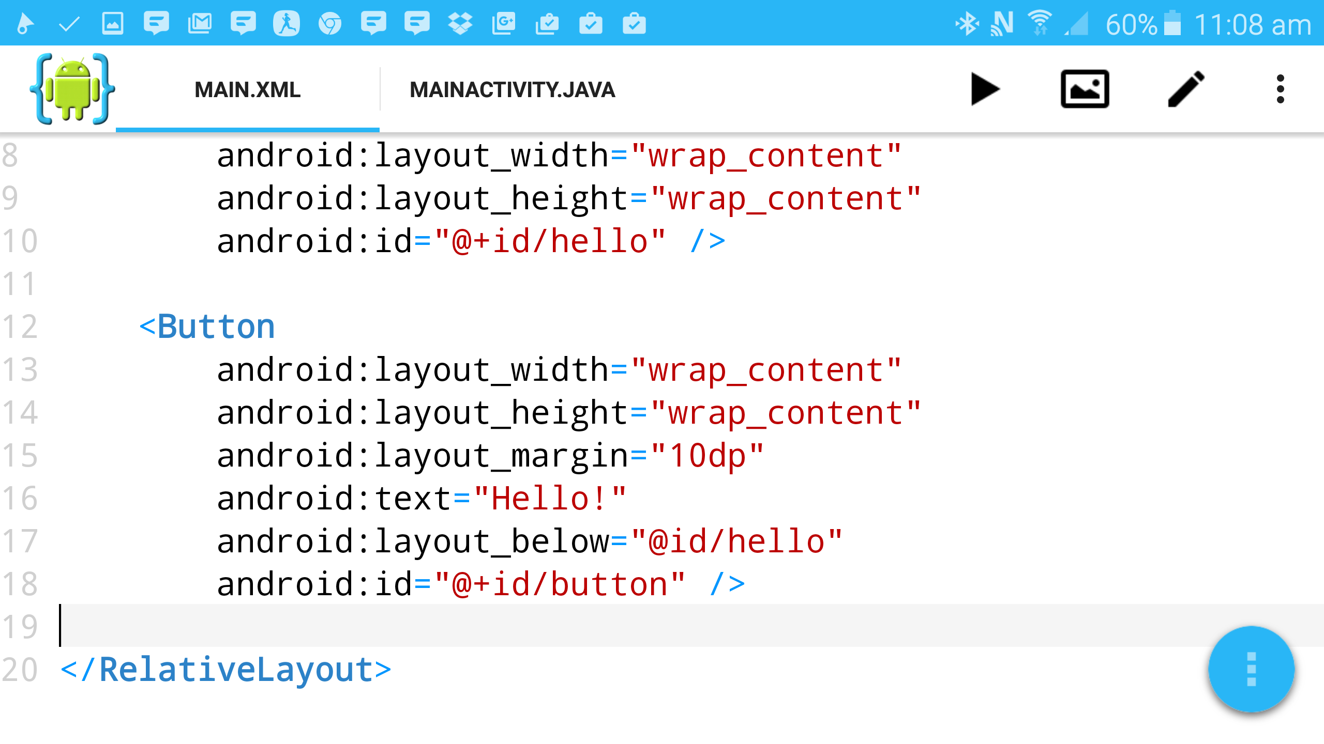The width and height of the screenshot is (1324, 744).
Task: Tap the battery icon showing 60%
Action: click(1172, 24)
